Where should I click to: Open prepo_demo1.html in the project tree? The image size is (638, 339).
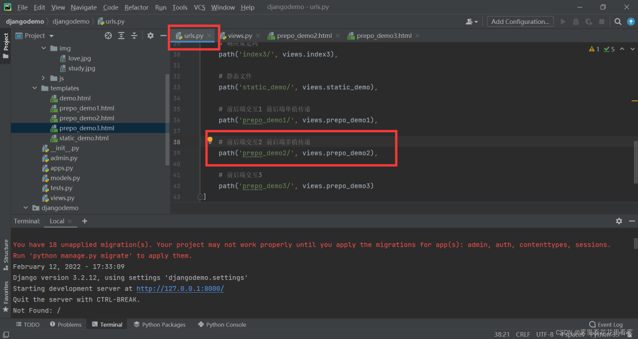[86, 108]
